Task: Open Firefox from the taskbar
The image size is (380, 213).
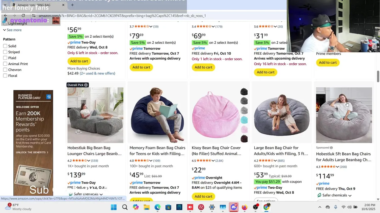Action: [244, 207]
